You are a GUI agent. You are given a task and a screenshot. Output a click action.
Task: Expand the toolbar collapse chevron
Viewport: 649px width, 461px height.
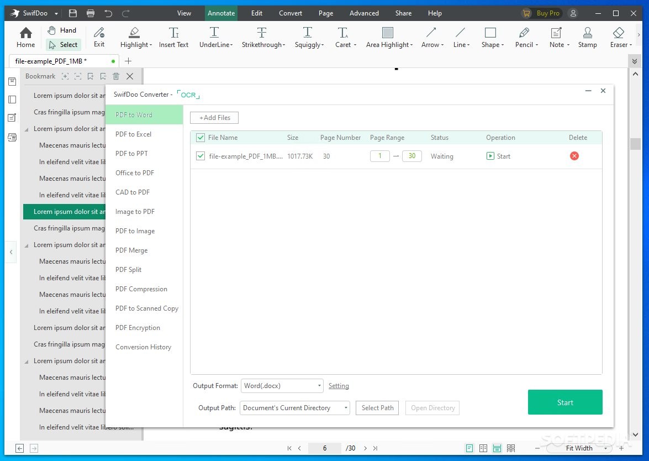click(635, 61)
